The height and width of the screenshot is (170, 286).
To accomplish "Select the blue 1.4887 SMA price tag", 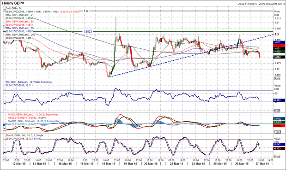I will (279, 42).
